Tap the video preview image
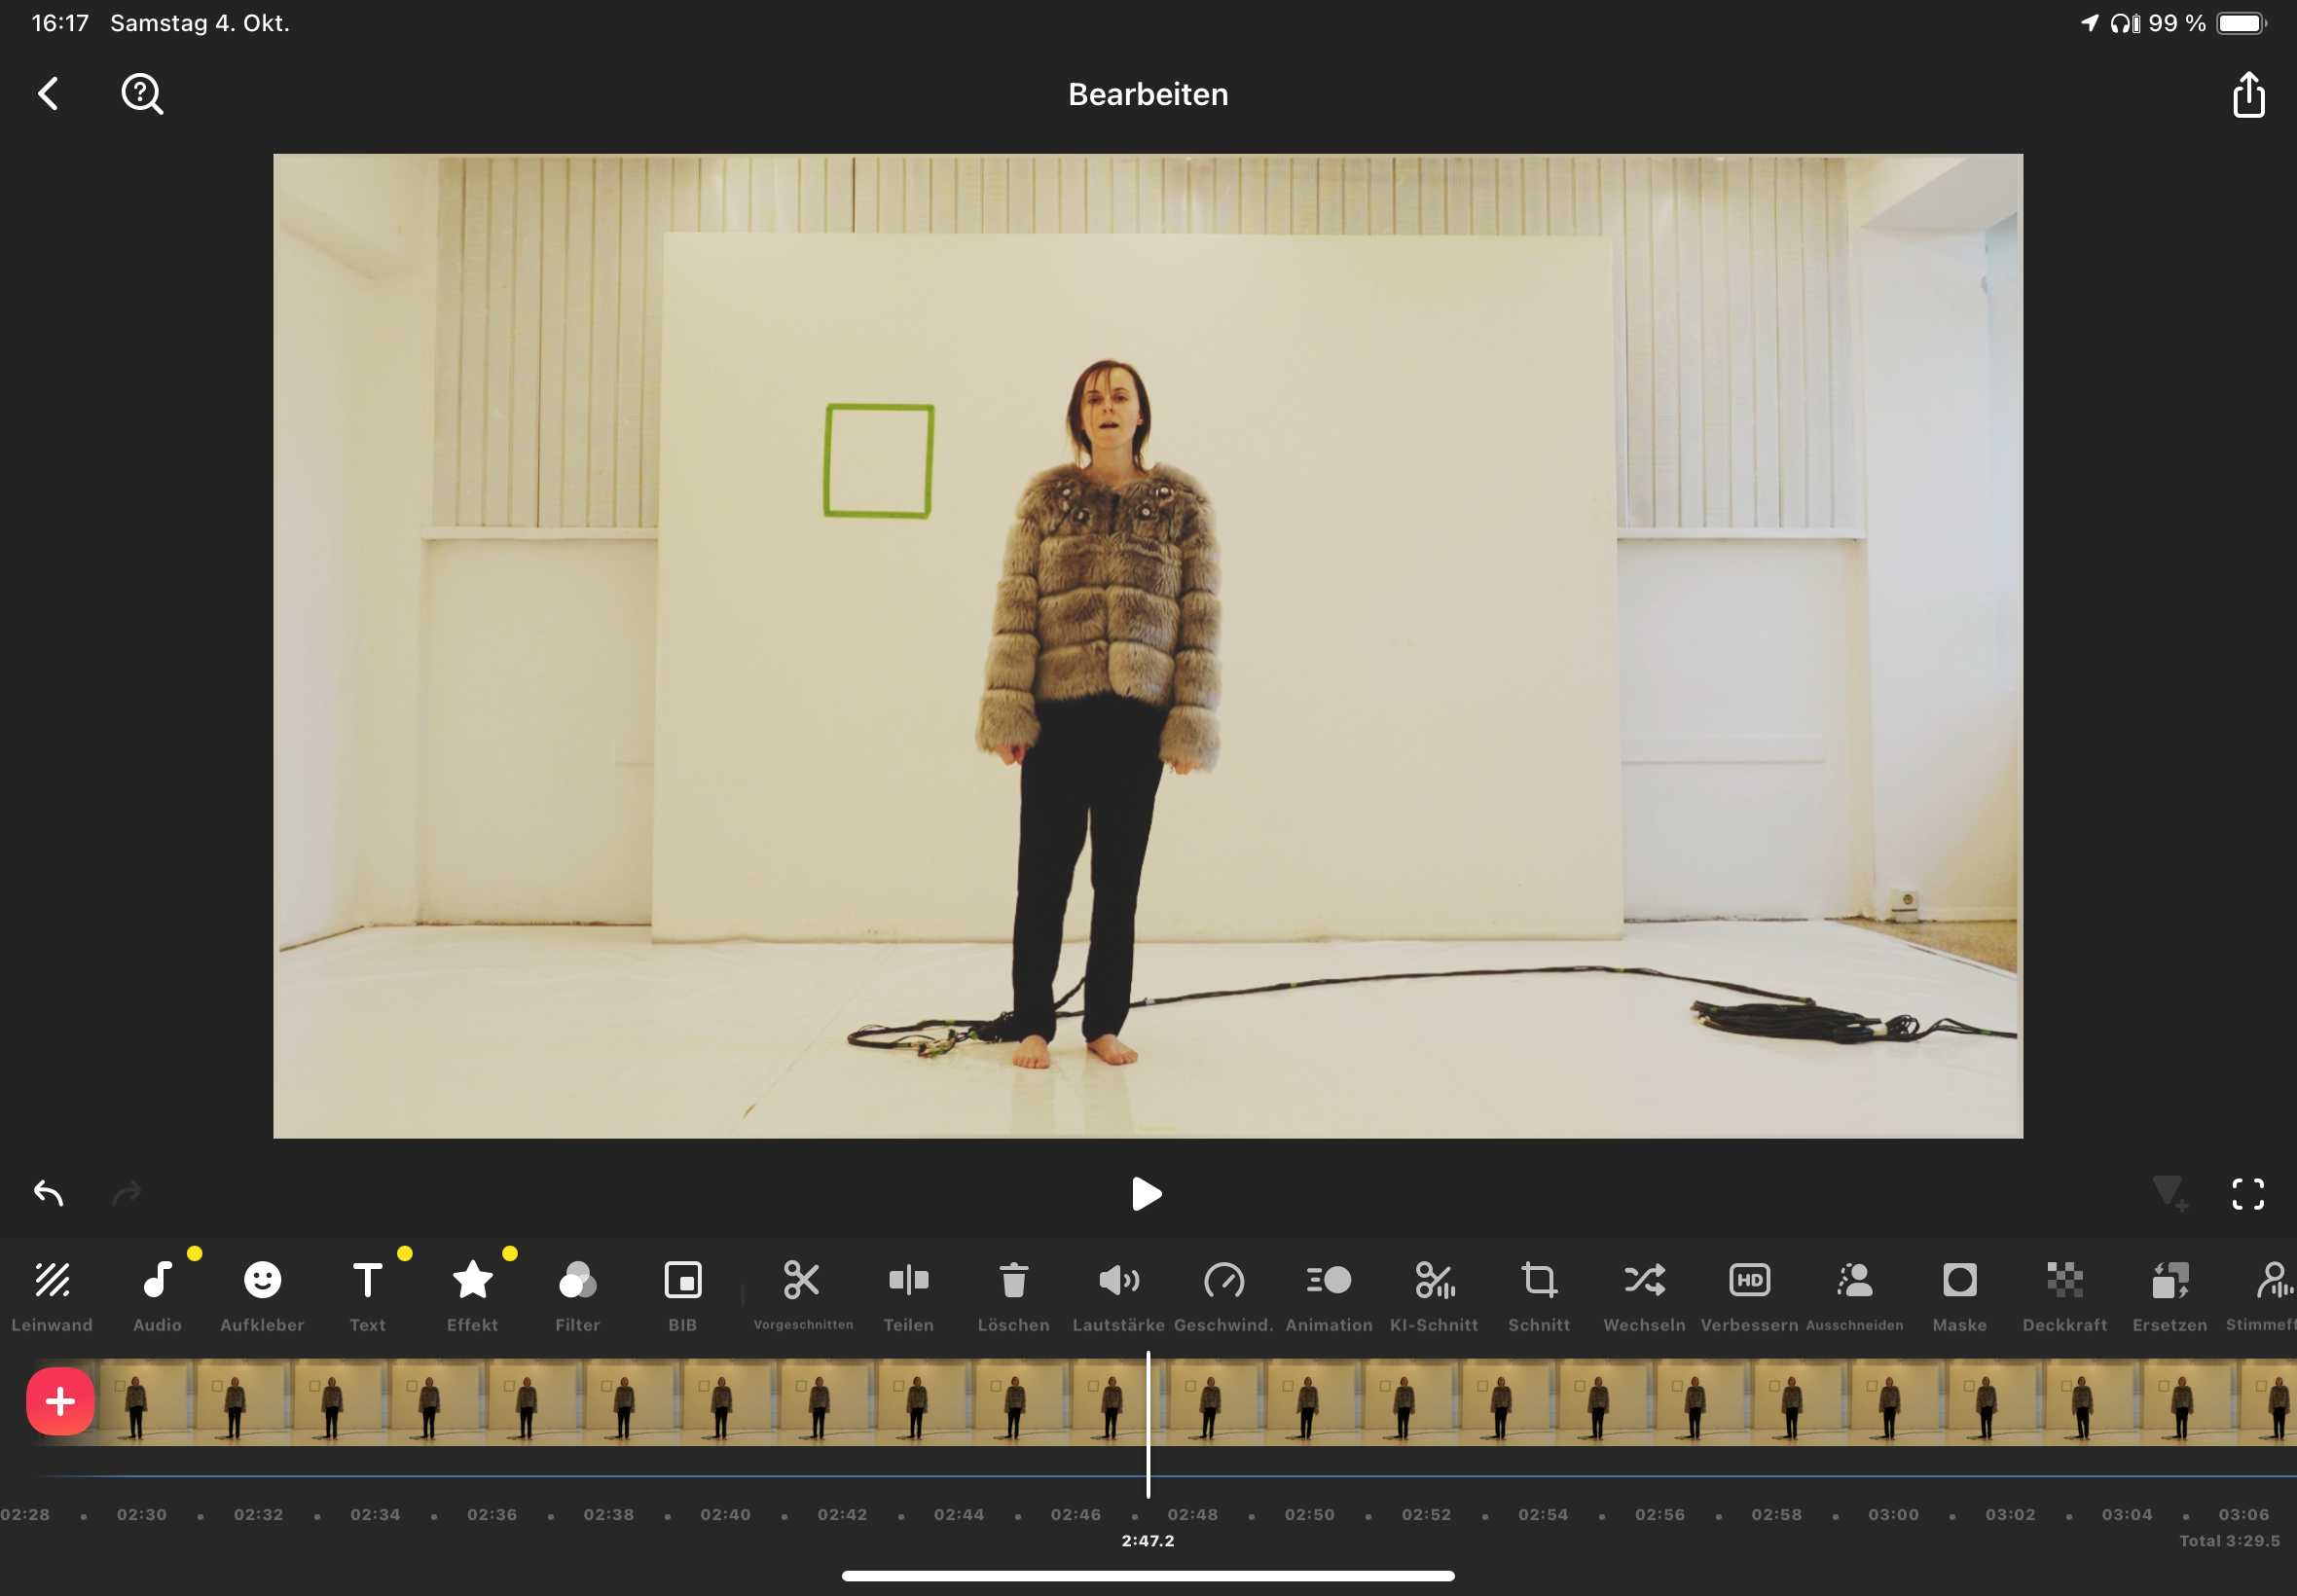The image size is (2297, 1596). click(x=1148, y=646)
